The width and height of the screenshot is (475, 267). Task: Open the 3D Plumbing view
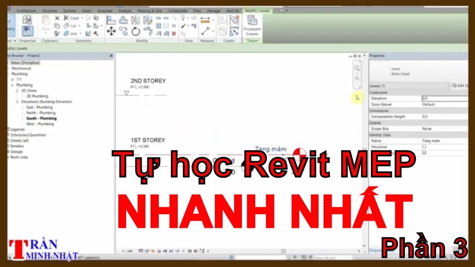[x=37, y=96]
